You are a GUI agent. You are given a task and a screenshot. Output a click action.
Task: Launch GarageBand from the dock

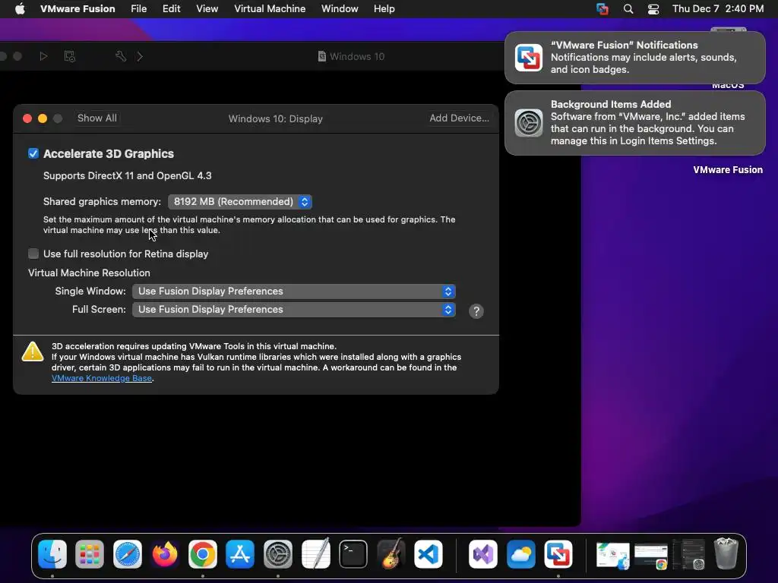[391, 553]
